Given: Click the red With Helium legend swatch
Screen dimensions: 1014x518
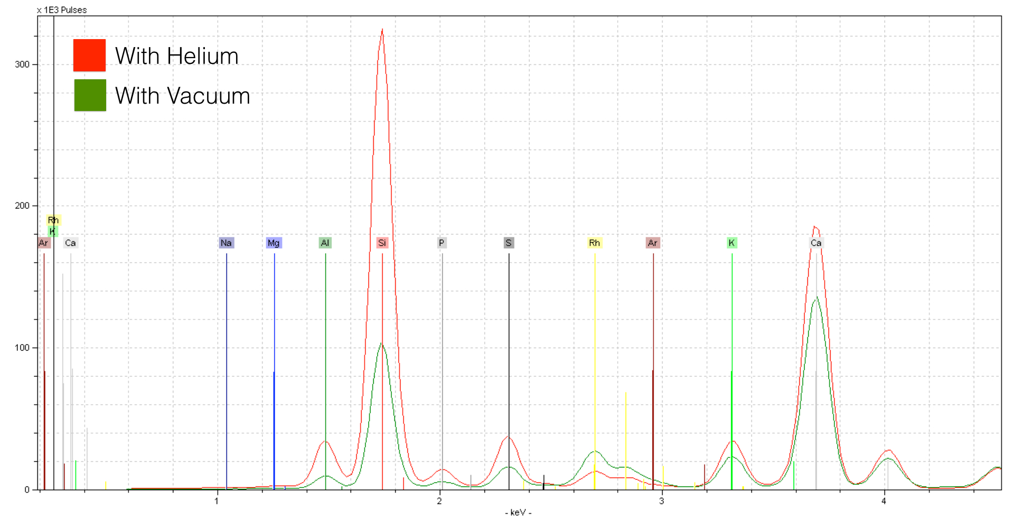Looking at the screenshot, I should click(89, 55).
